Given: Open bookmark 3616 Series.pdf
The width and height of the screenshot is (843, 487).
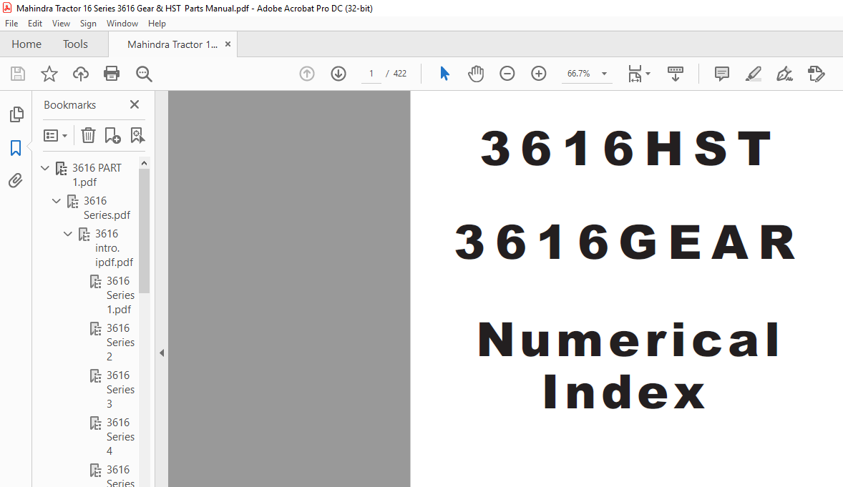Looking at the screenshot, I should tap(107, 207).
